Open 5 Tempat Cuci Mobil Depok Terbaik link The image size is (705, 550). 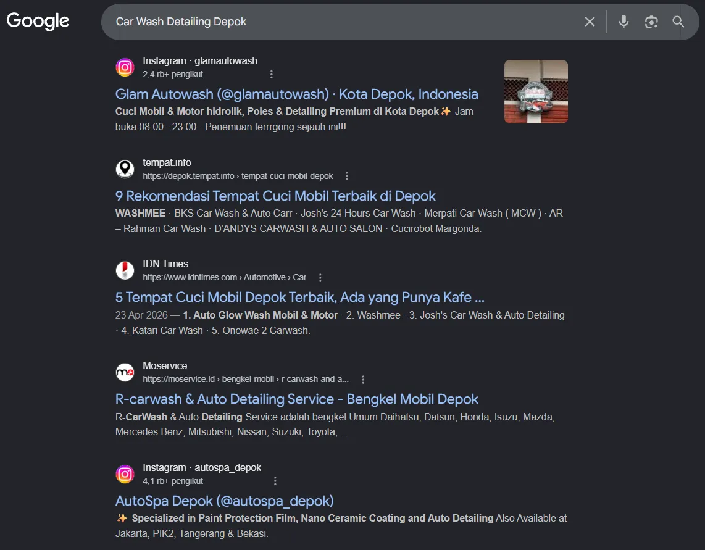(300, 298)
